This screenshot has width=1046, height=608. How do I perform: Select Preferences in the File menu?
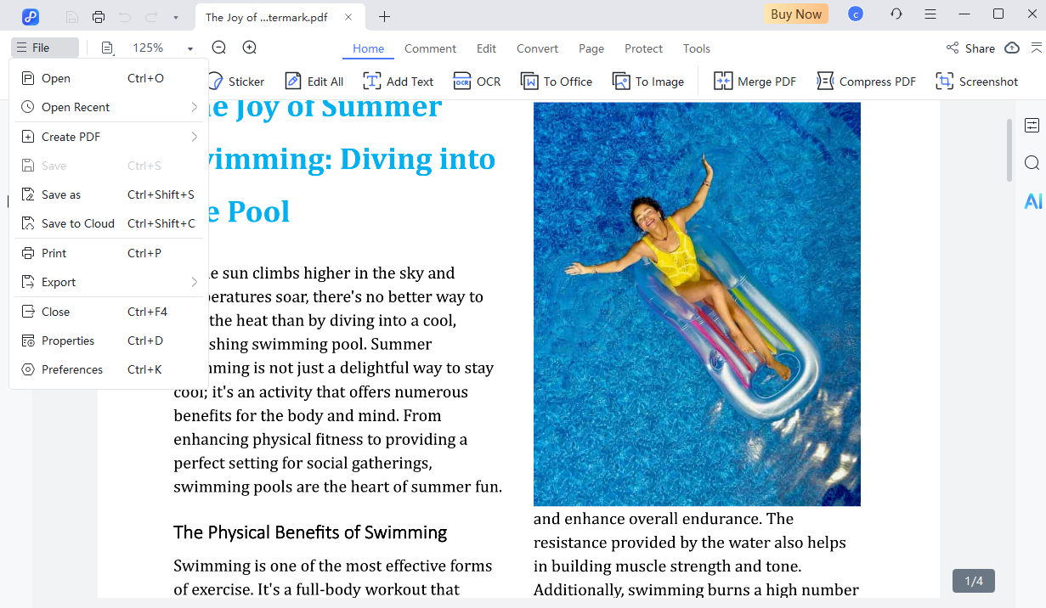click(x=72, y=369)
